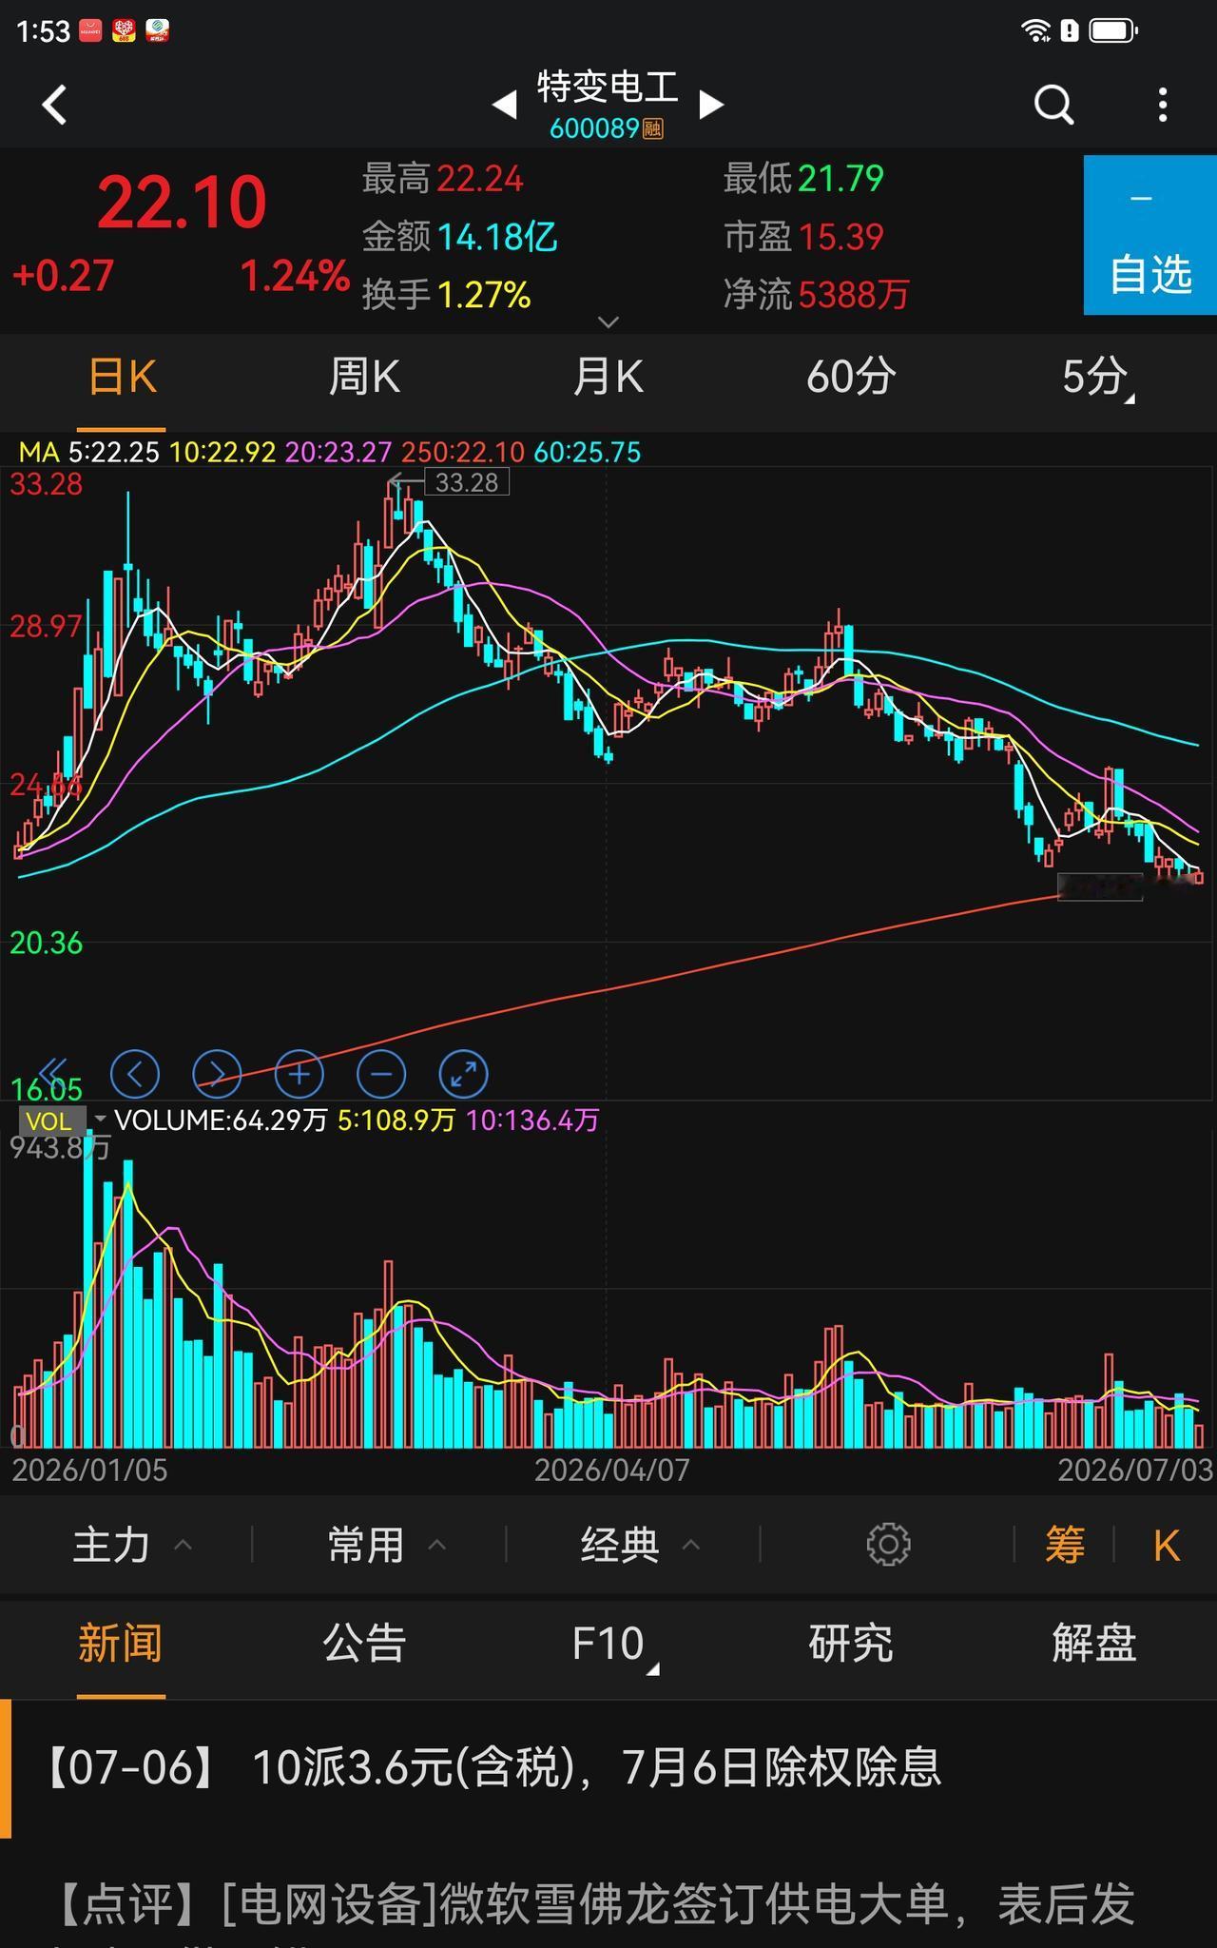Tap the 最高 22.24 value
Image resolution: width=1217 pixels, height=1948 pixels.
pos(480,179)
